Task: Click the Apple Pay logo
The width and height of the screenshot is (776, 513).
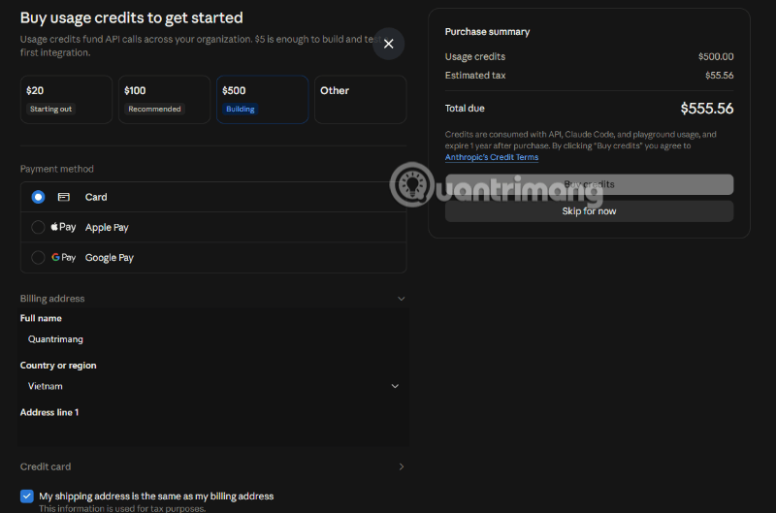Action: [x=63, y=227]
